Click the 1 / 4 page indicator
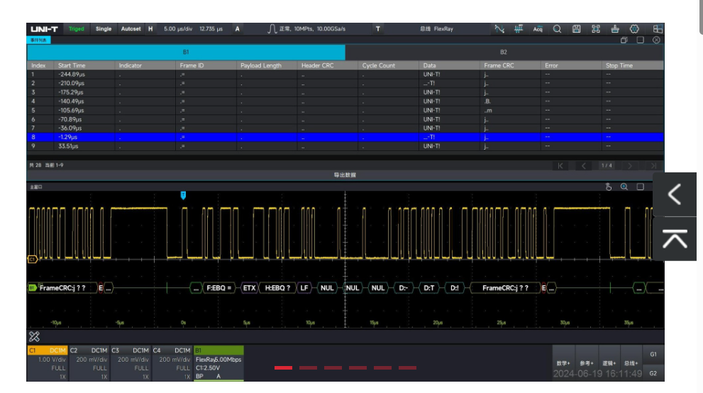Image resolution: width=703 pixels, height=393 pixels. click(607, 166)
